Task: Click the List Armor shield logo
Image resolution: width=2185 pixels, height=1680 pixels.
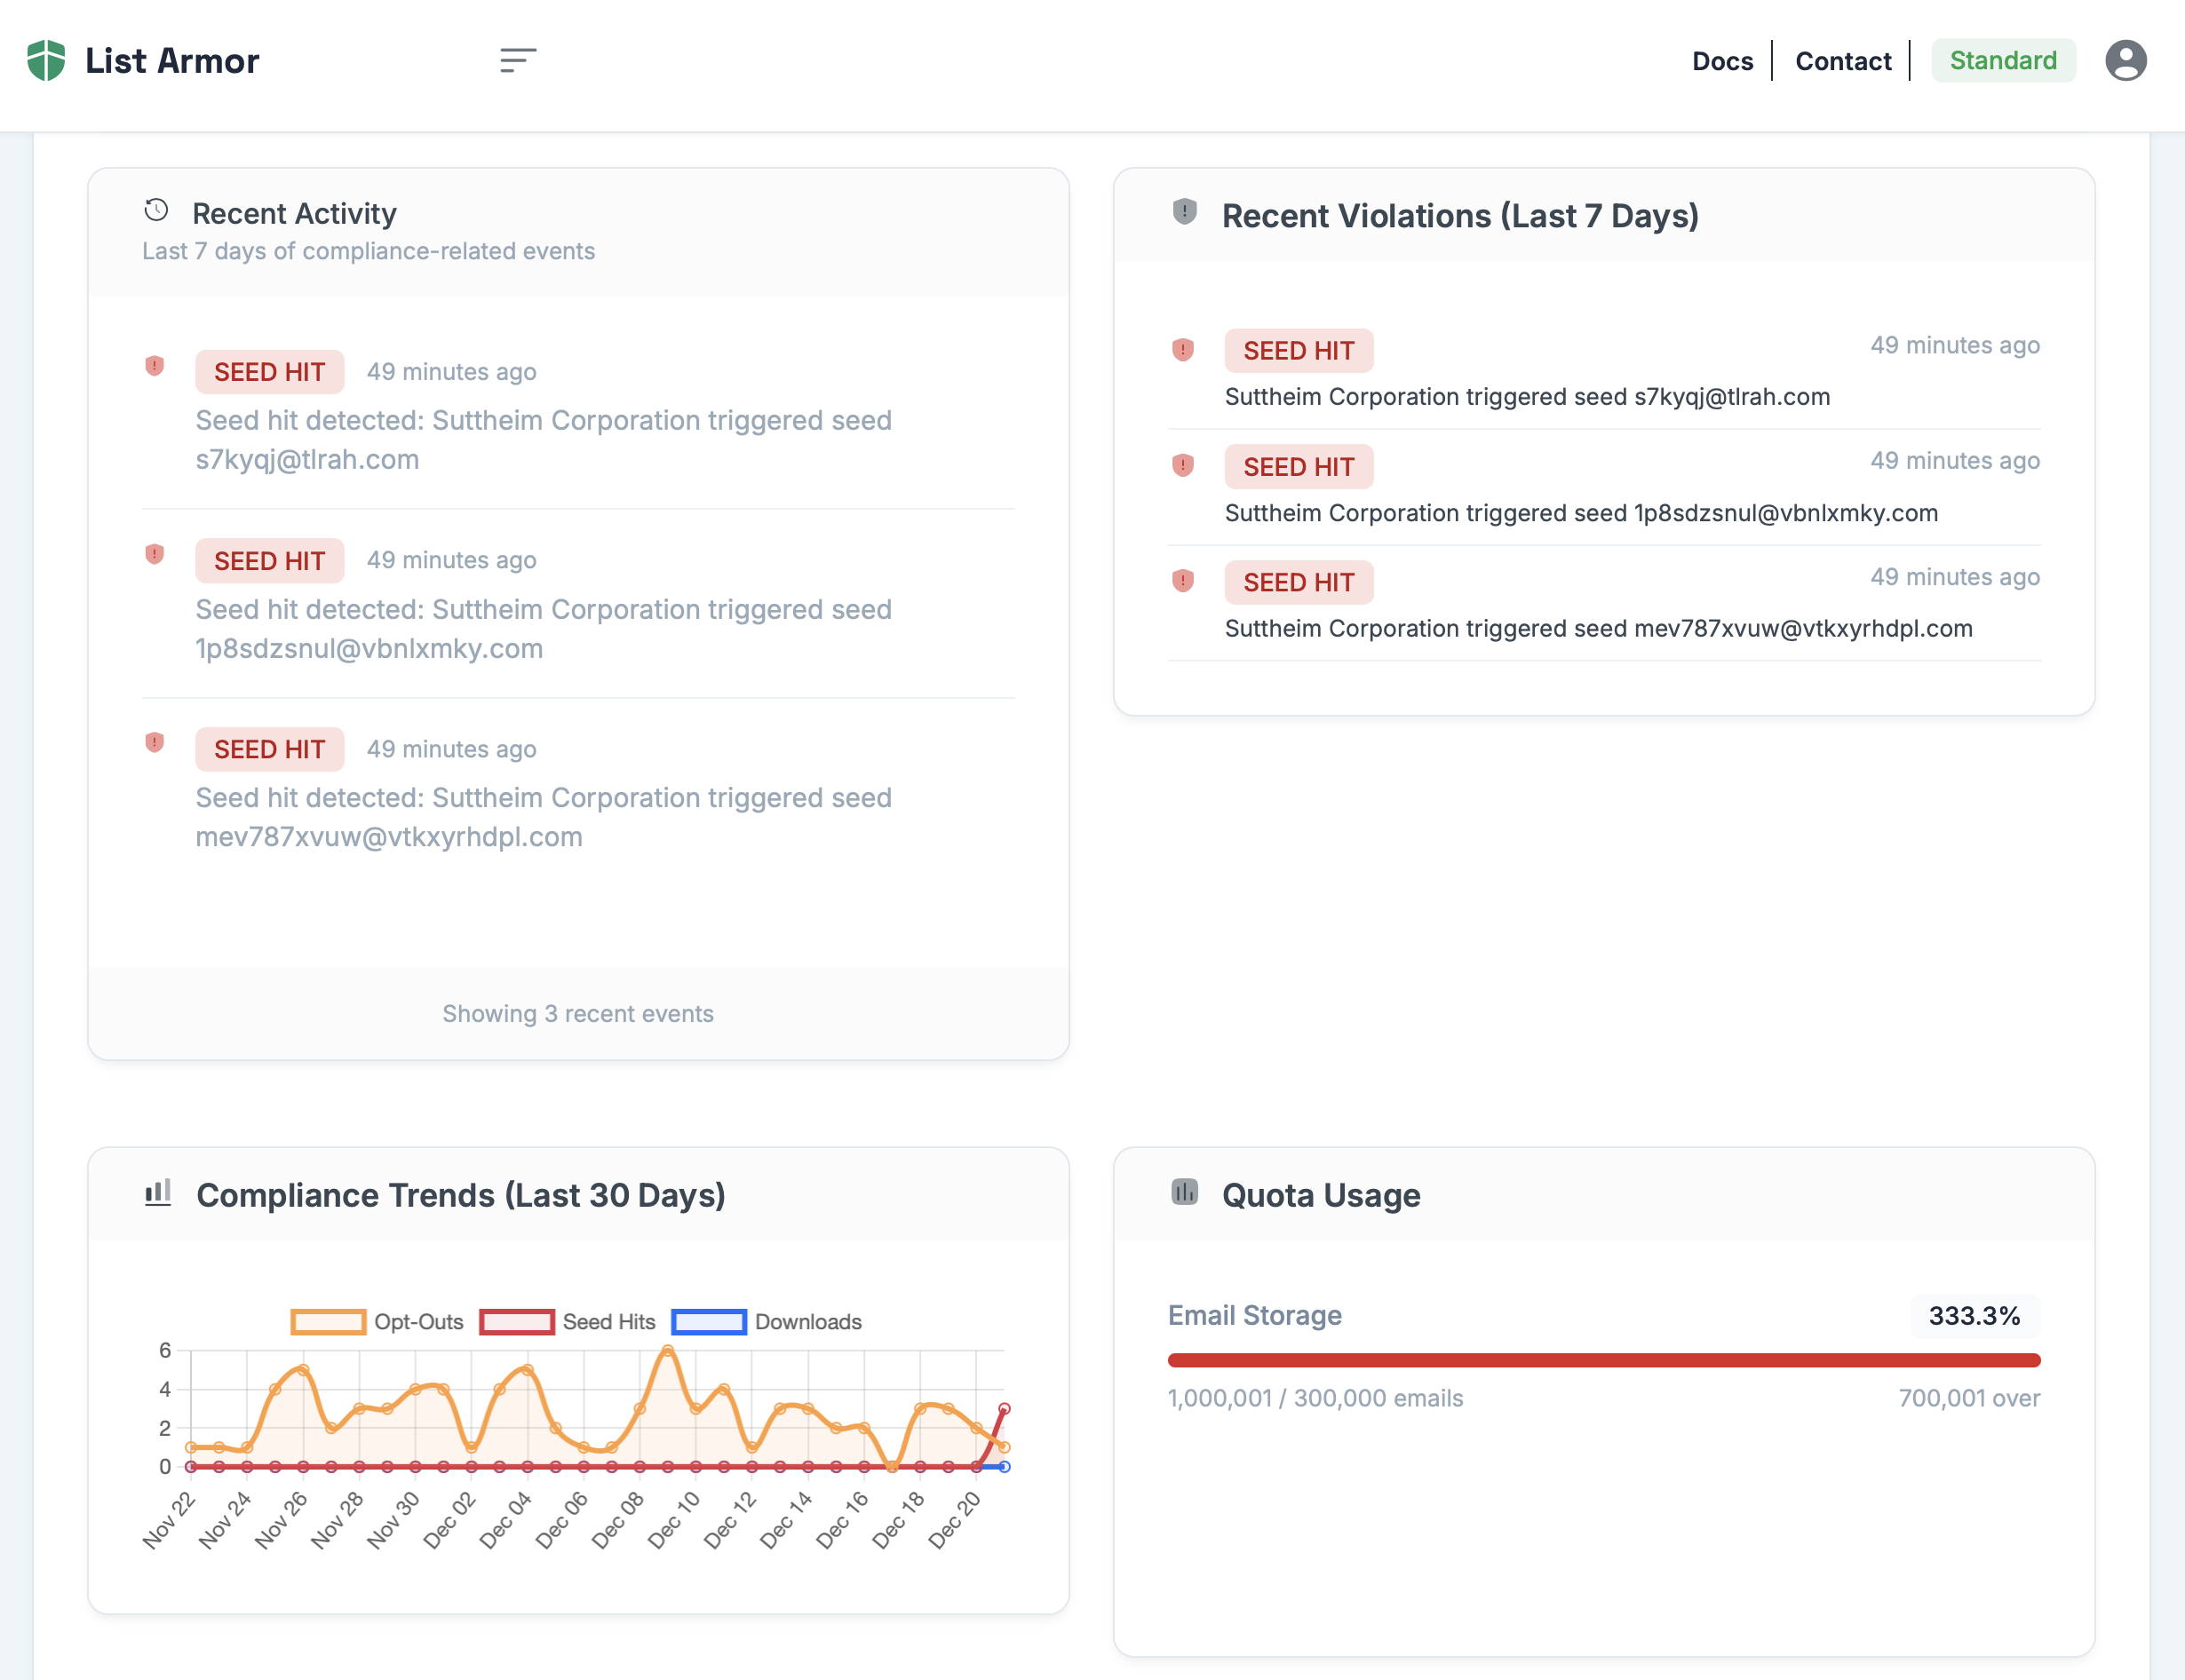Action: (46, 61)
